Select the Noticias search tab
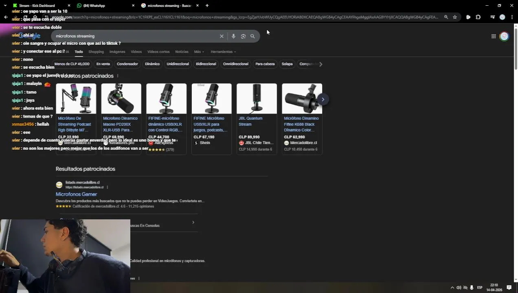 [x=182, y=52]
